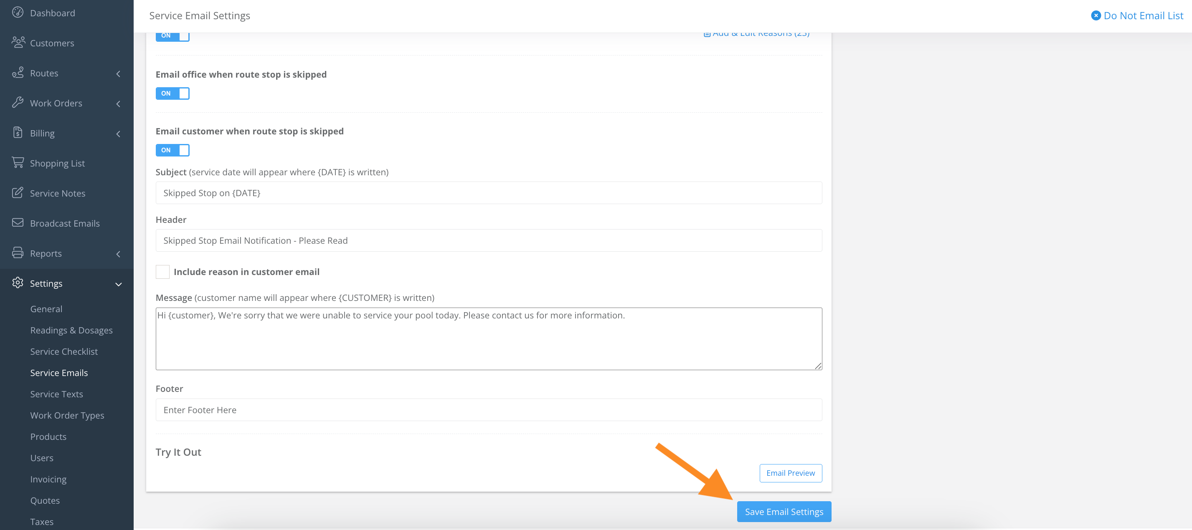This screenshot has width=1192, height=530.
Task: Grab the message textarea resize handle
Action: click(818, 366)
